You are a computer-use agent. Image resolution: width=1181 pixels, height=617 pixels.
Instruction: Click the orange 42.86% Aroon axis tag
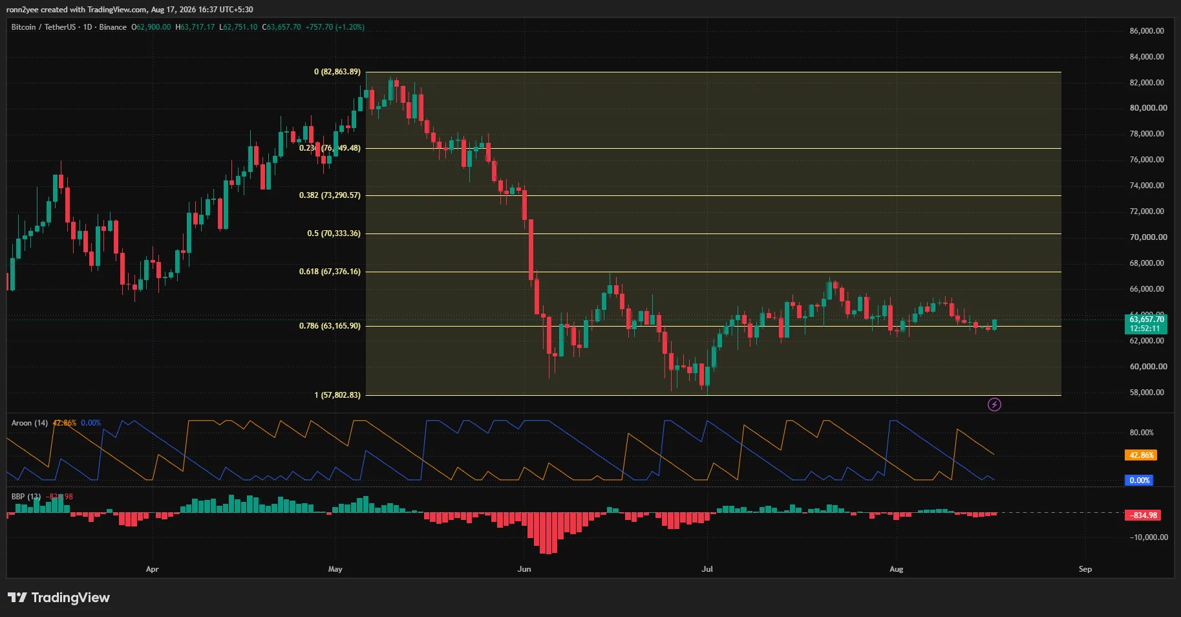[x=1141, y=455]
